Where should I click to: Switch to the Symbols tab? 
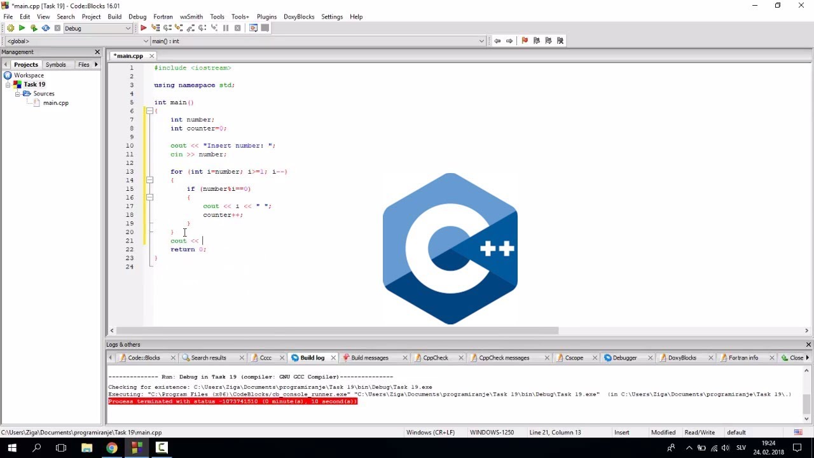(x=55, y=64)
